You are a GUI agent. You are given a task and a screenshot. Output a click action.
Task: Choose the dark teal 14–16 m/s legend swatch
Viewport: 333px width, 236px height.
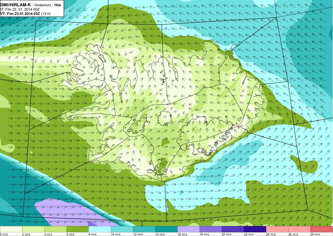click(x=166, y=229)
